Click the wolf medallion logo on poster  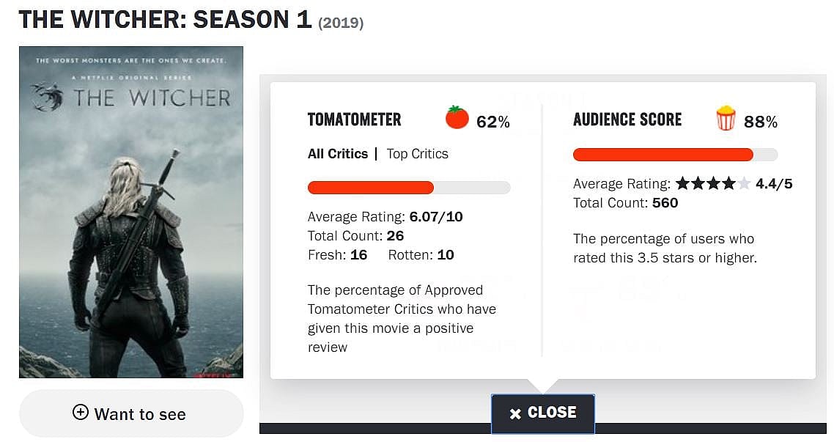click(x=48, y=97)
